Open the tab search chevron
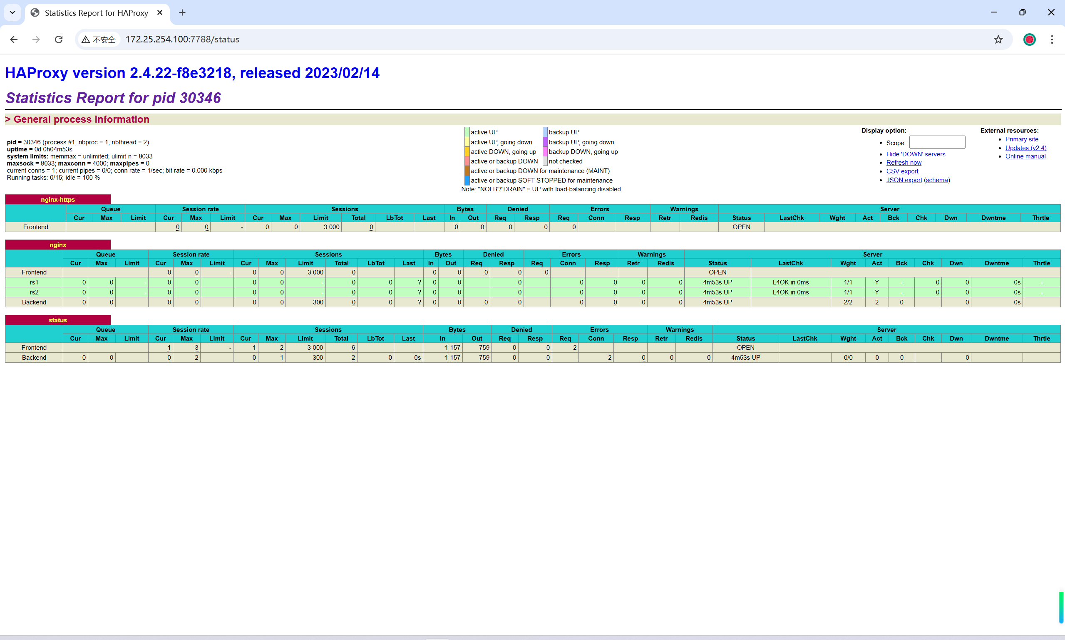 pyautogui.click(x=12, y=12)
